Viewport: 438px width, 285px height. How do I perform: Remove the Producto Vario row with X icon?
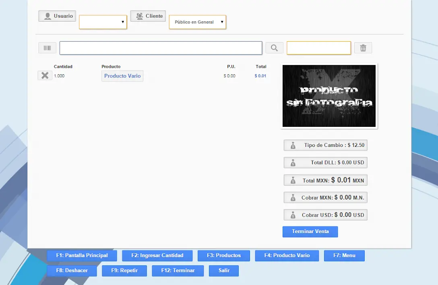tap(45, 75)
